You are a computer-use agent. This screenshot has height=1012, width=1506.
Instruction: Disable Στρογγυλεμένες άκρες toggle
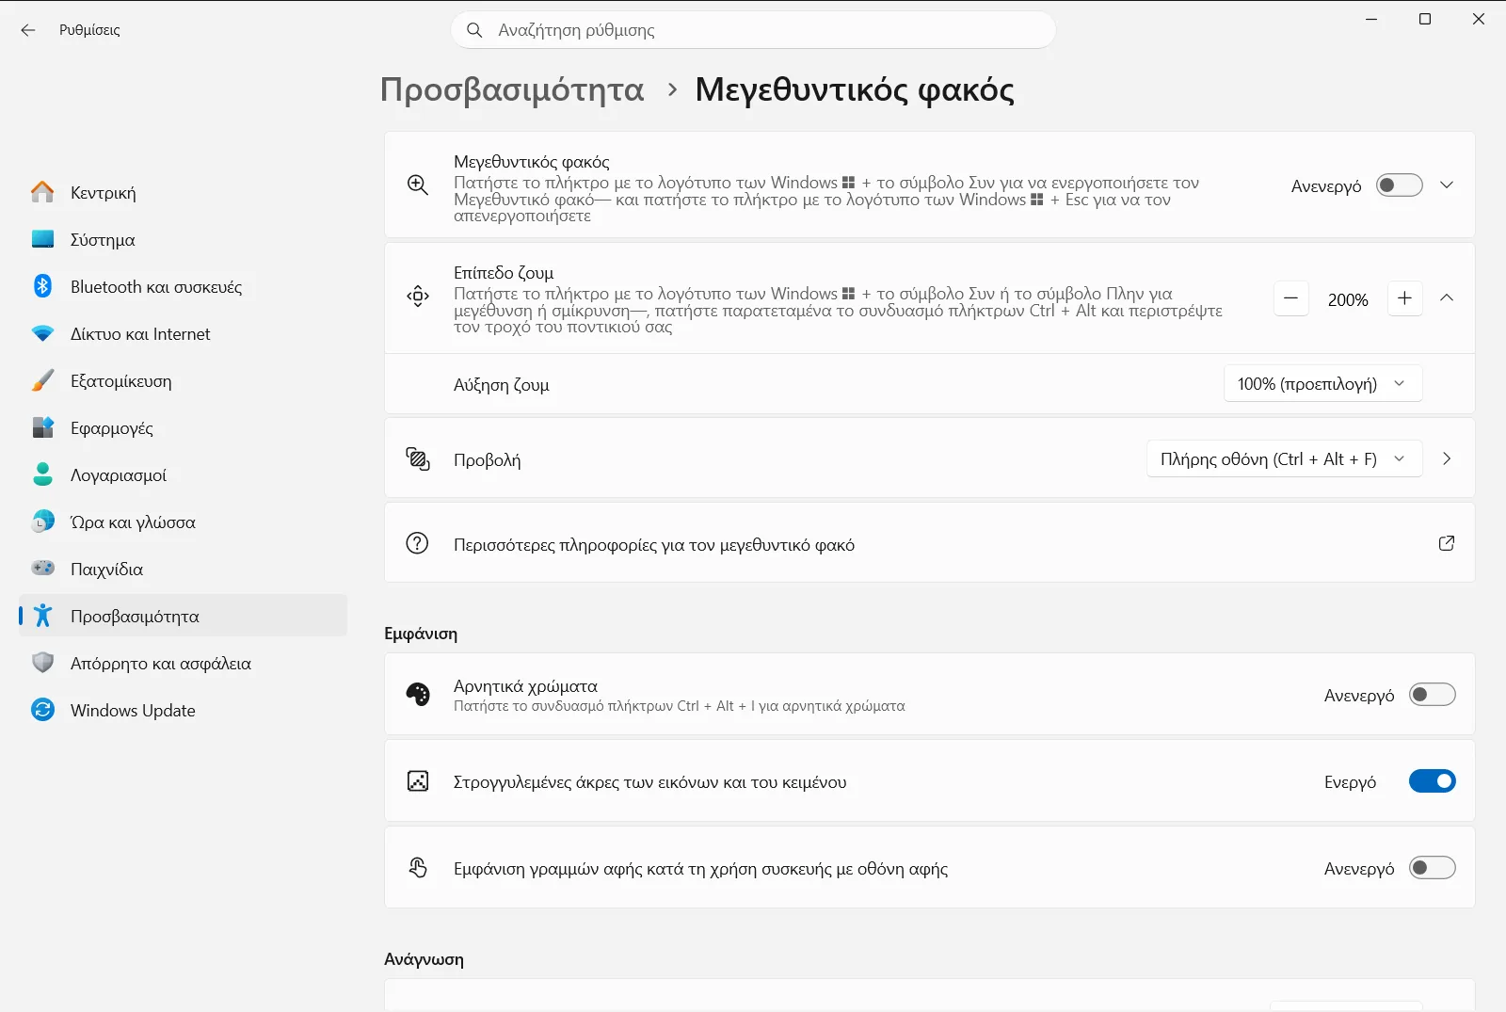tap(1433, 781)
